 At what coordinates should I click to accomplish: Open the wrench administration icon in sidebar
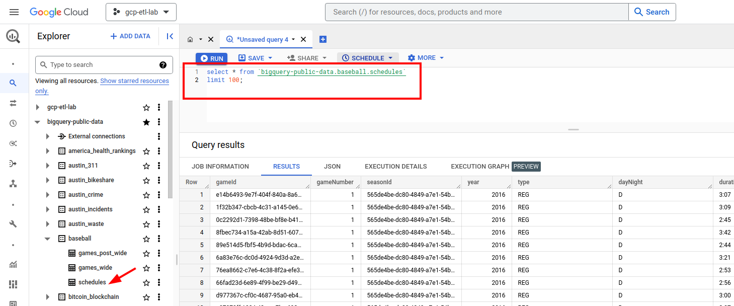(x=13, y=224)
